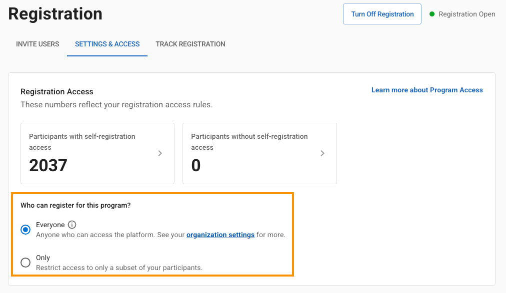Image resolution: width=506 pixels, height=293 pixels.
Task: Select the Only radio button
Action: tap(25, 263)
